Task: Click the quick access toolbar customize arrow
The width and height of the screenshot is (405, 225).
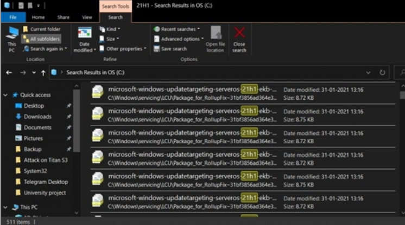Action: click(38, 5)
